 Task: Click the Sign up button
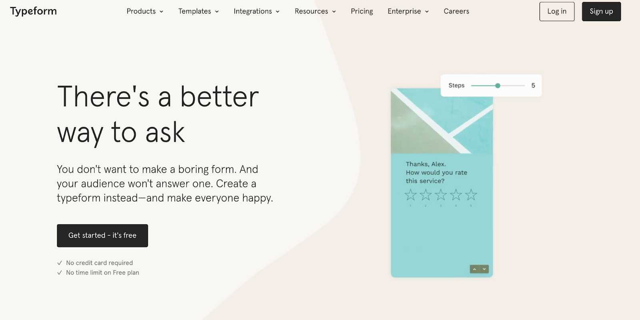(601, 12)
